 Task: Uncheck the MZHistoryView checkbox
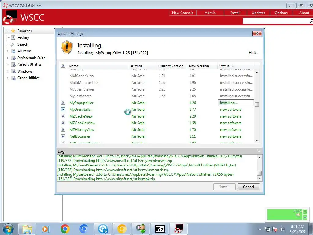coord(63,130)
